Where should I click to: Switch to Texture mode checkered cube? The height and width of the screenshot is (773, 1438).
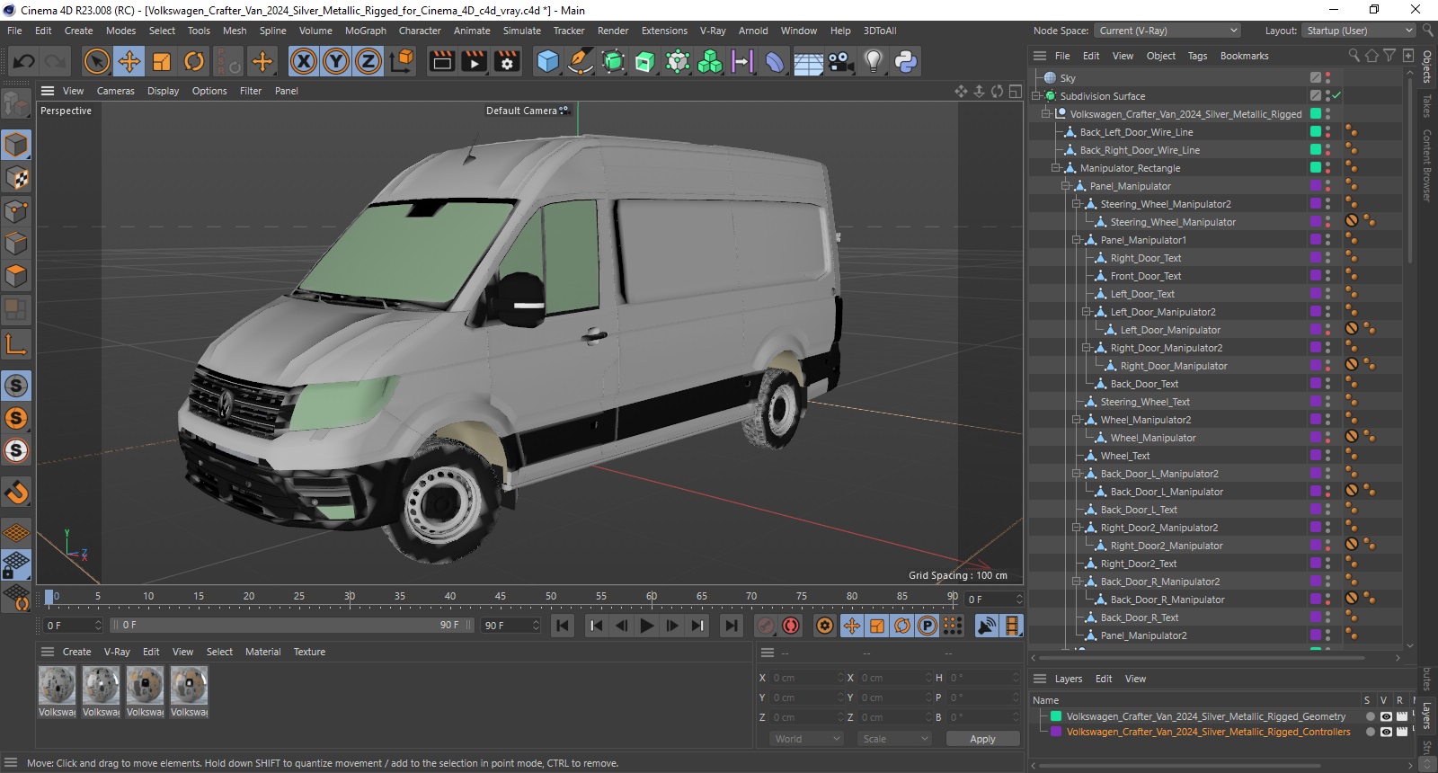[16, 178]
